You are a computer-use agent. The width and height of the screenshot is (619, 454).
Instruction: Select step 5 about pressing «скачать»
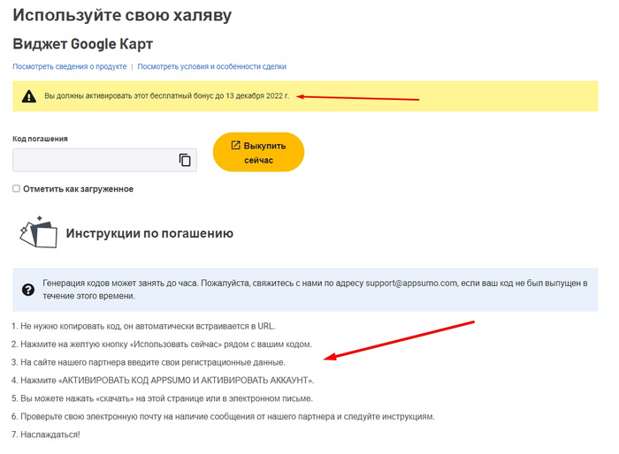pos(162,398)
